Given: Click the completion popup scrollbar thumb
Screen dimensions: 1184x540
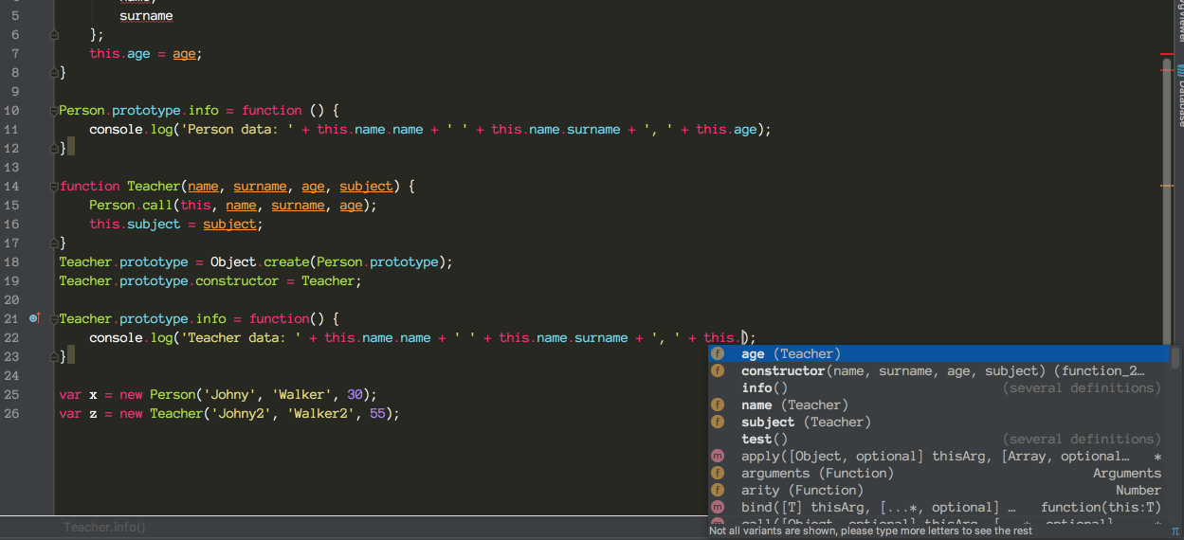Looking at the screenshot, I should pyautogui.click(x=1175, y=357).
